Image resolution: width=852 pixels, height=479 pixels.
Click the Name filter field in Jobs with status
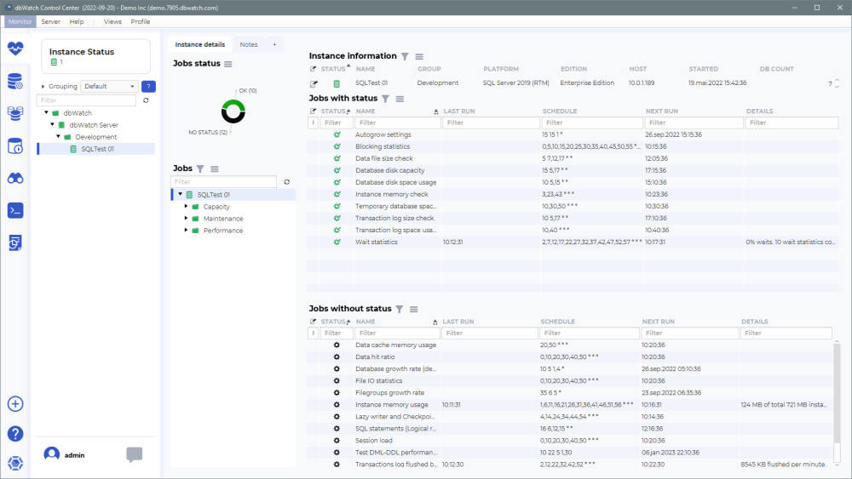(397, 123)
